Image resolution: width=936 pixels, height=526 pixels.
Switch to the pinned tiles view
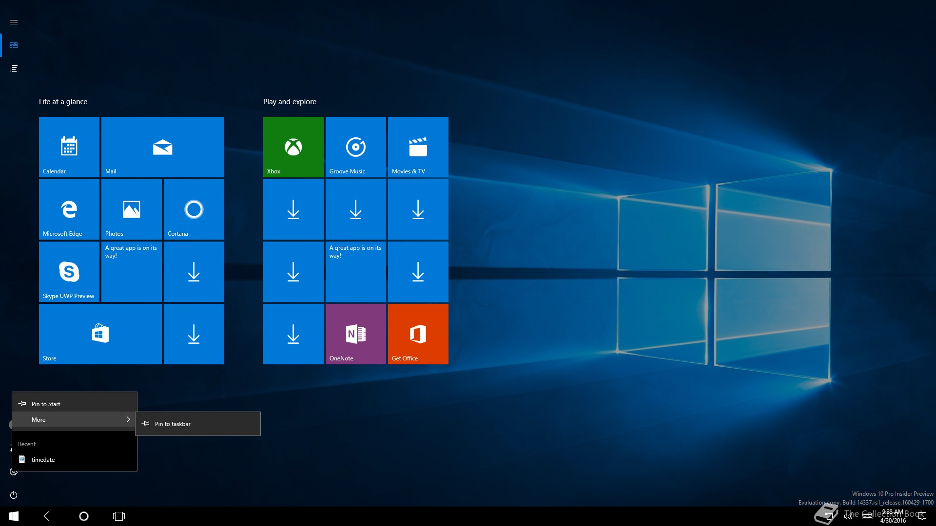(14, 45)
